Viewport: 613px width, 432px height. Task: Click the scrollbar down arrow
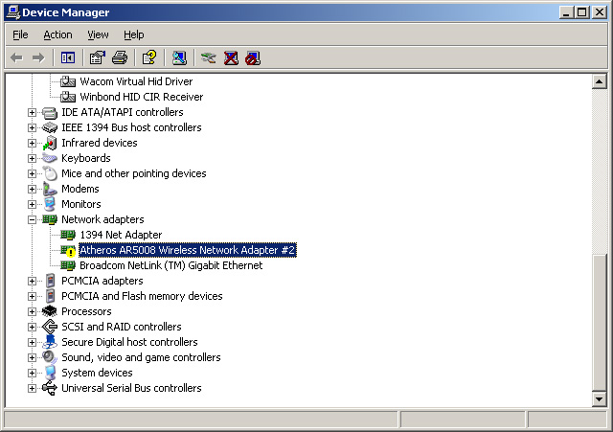point(600,399)
